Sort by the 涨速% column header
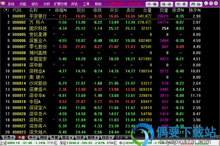The image size is (220, 146). [178, 10]
